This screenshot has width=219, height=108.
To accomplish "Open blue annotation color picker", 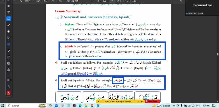I will point(9,44).
